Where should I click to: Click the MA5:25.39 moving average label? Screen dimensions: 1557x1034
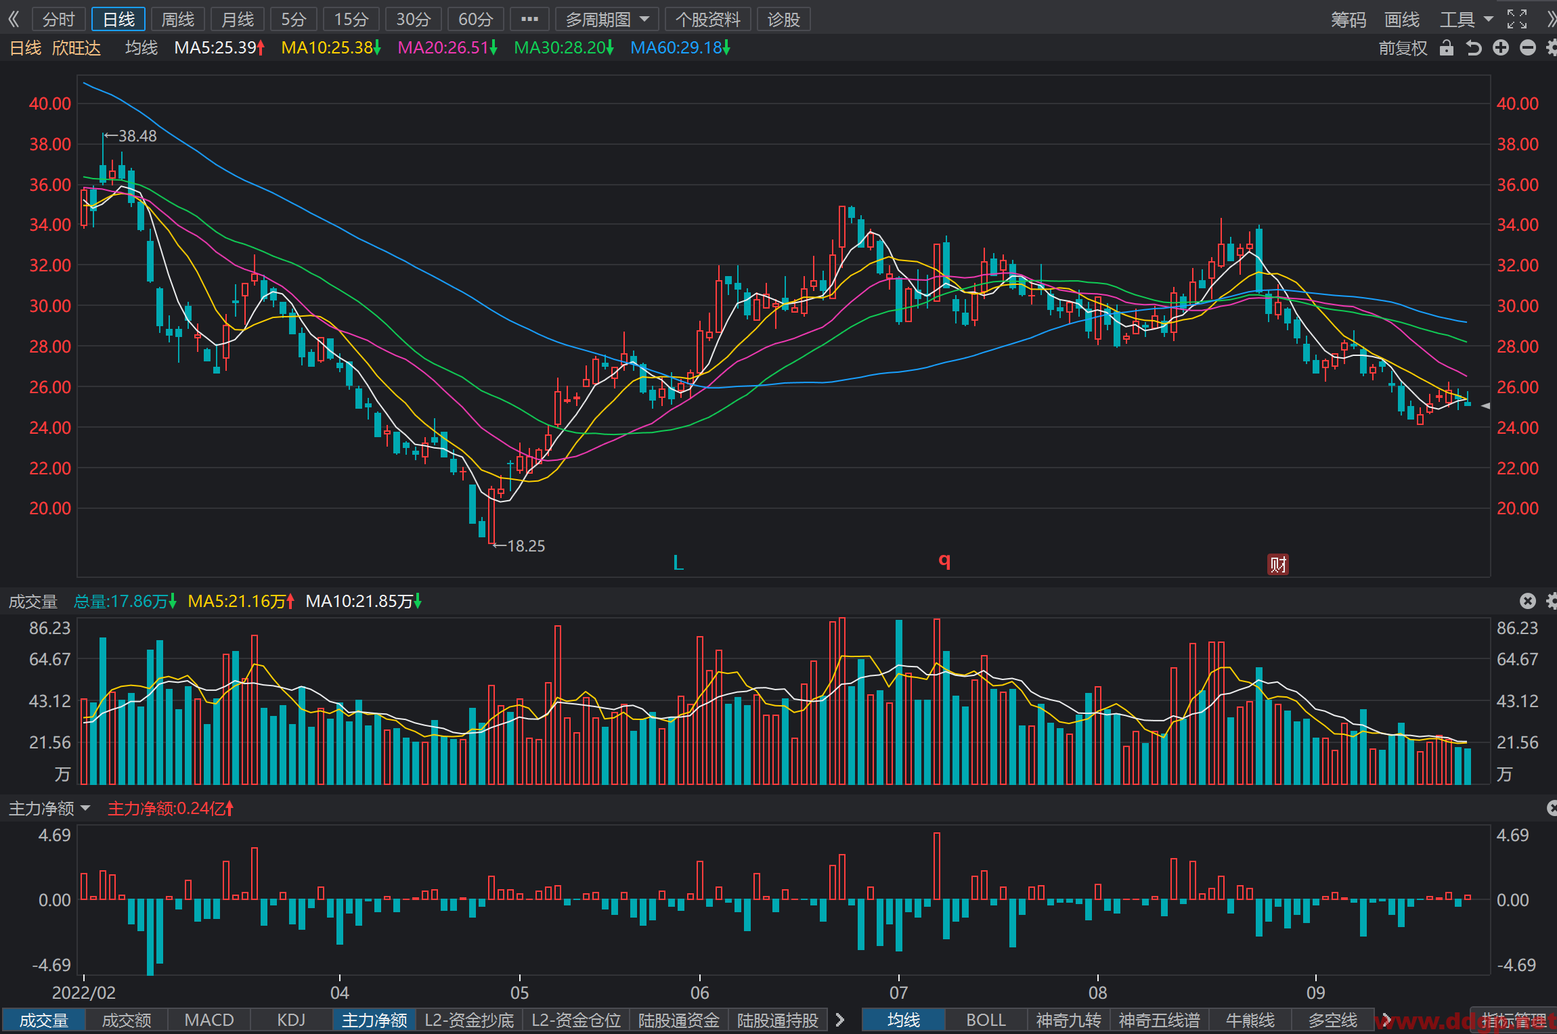coord(219,48)
